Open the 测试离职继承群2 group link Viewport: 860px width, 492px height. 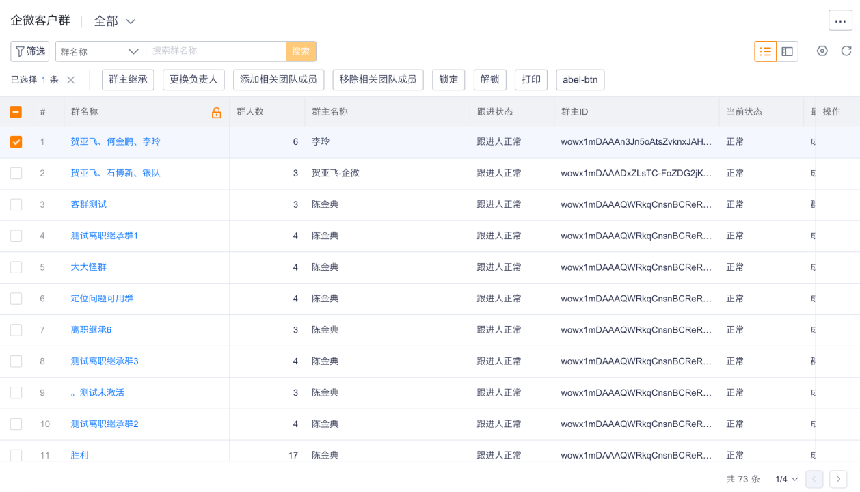pos(105,424)
